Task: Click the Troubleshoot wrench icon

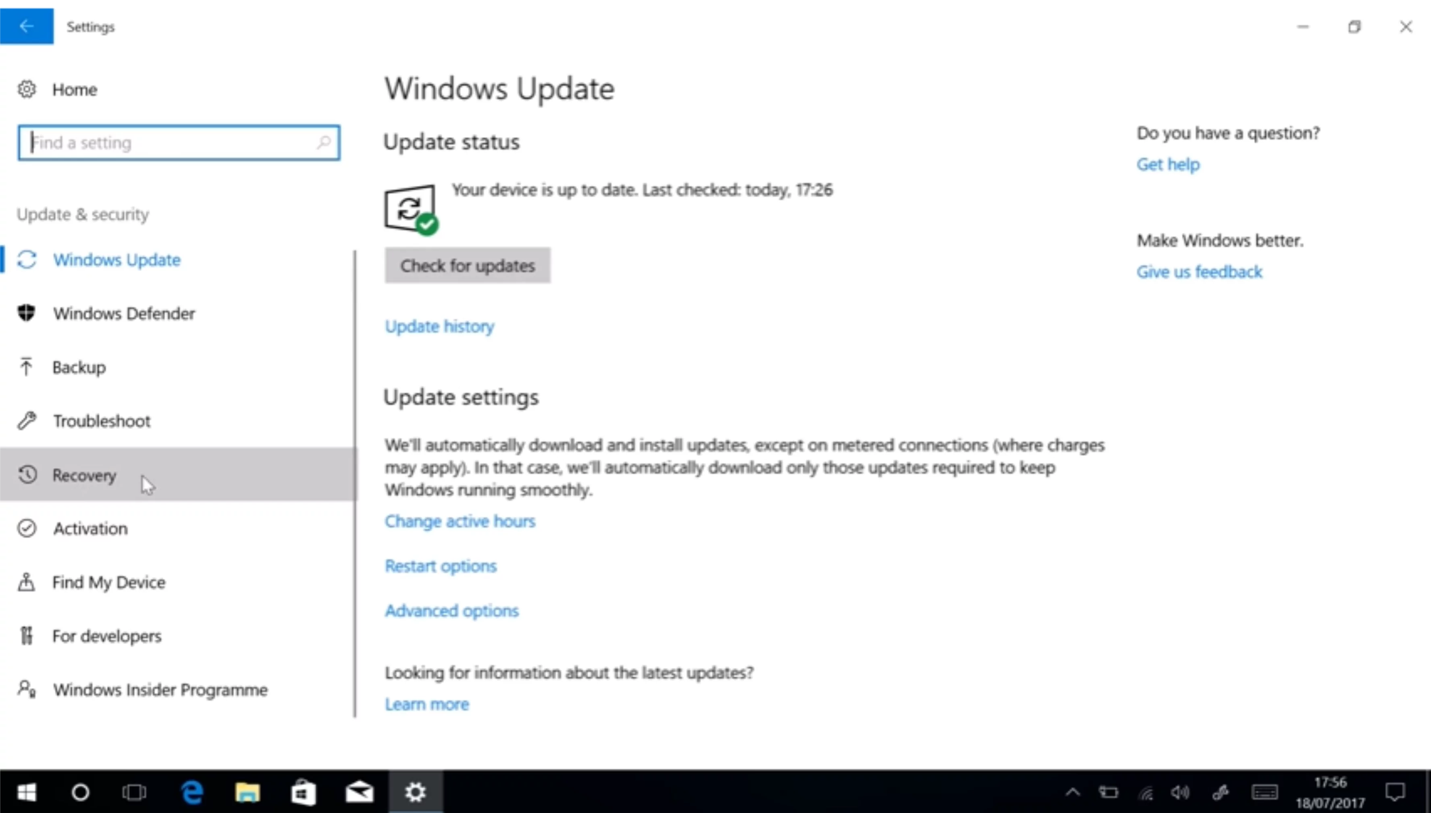Action: coord(26,420)
